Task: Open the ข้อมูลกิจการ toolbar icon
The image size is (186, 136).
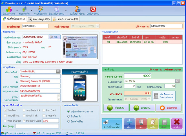Action: coord(9,11)
